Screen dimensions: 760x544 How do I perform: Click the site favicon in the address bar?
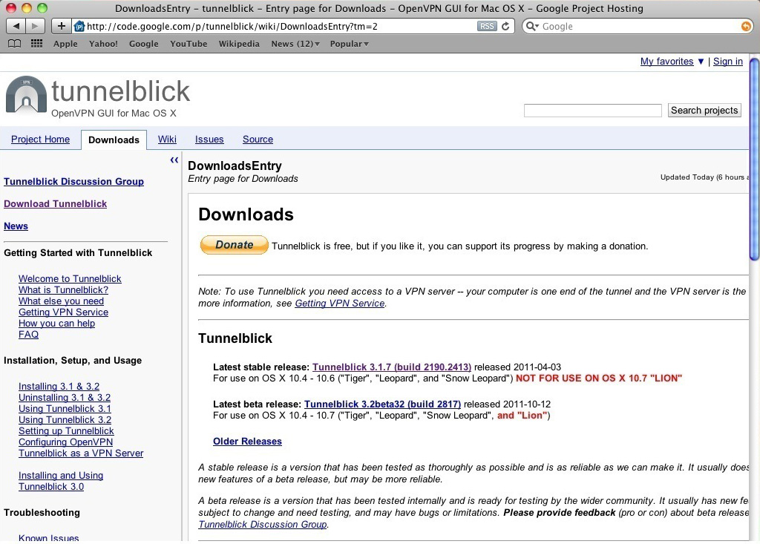click(79, 26)
